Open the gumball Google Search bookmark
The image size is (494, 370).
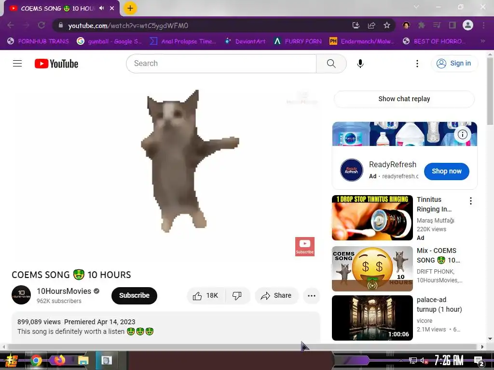coord(110,41)
